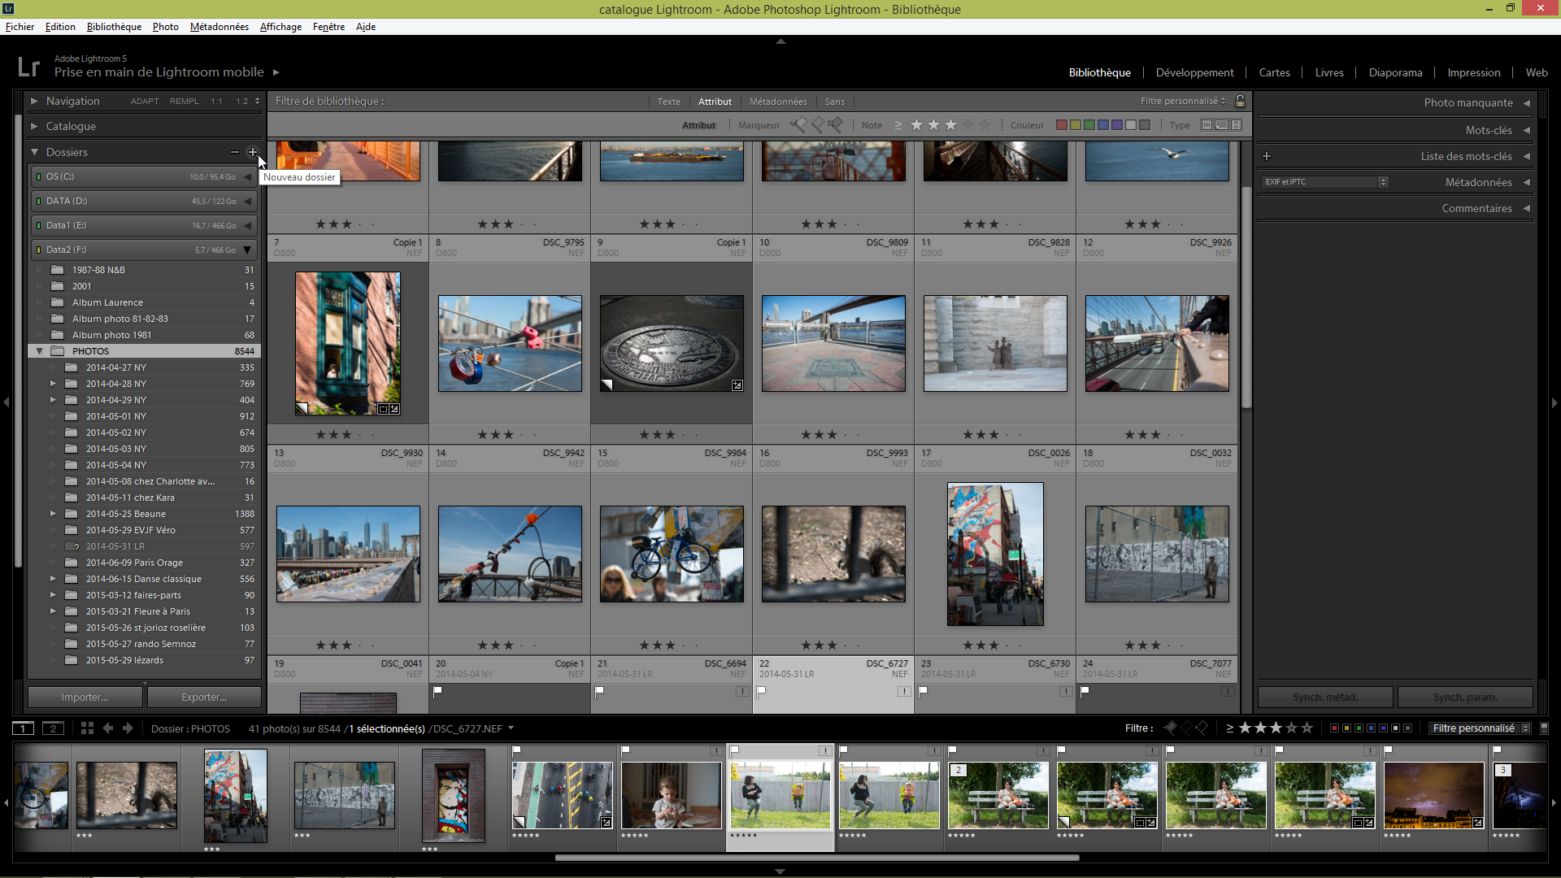This screenshot has width=1561, height=878.
Task: Open the Métadonnées menu
Action: [219, 27]
